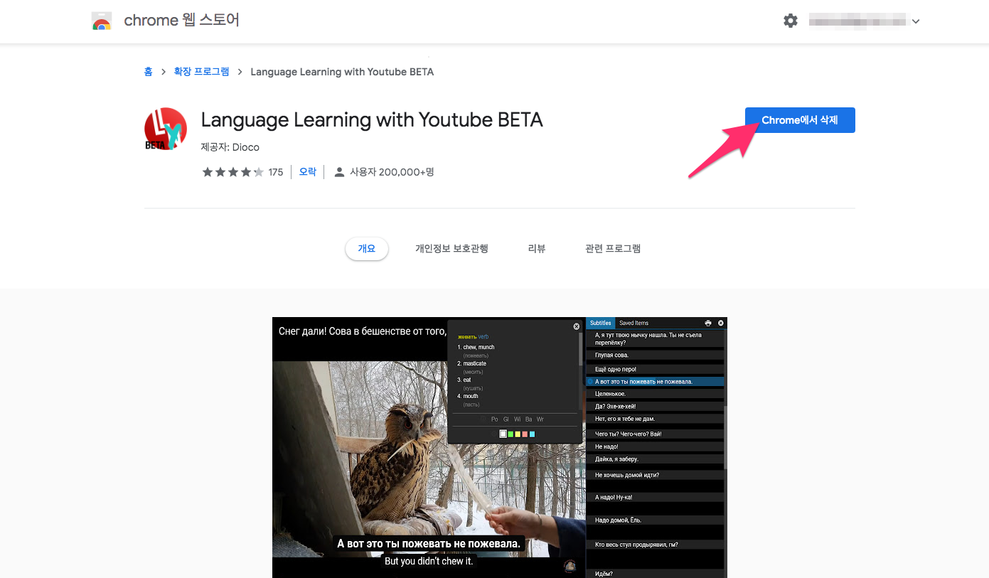989x578 pixels.
Task: Click the 제공자: Dioco text
Action: tap(230, 147)
